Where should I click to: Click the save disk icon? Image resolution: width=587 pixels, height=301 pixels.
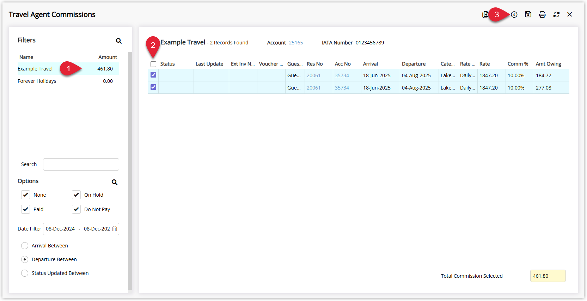click(x=528, y=14)
